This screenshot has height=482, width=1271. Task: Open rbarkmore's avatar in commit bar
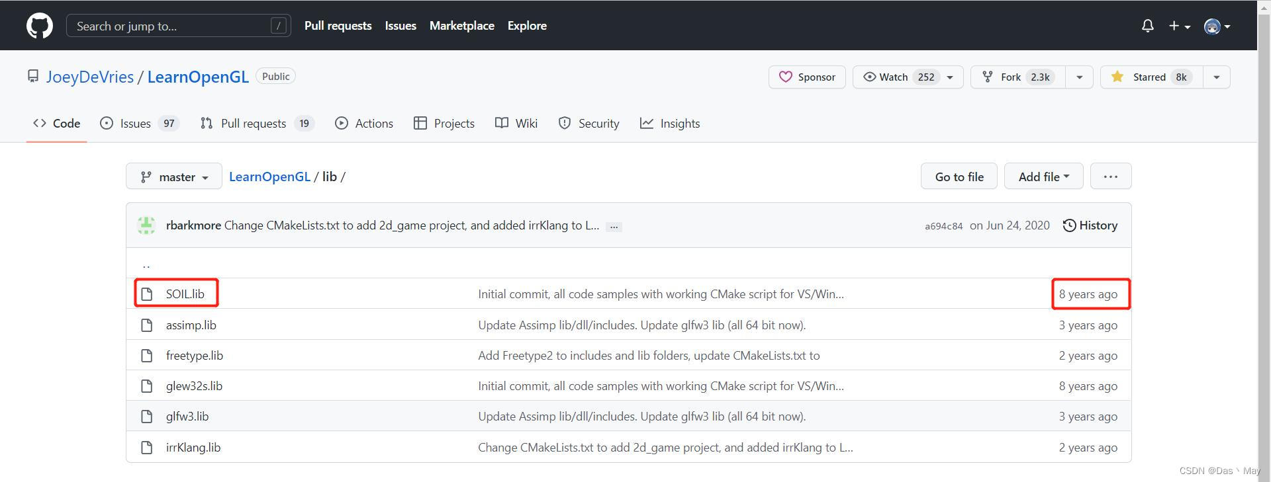pyautogui.click(x=146, y=225)
